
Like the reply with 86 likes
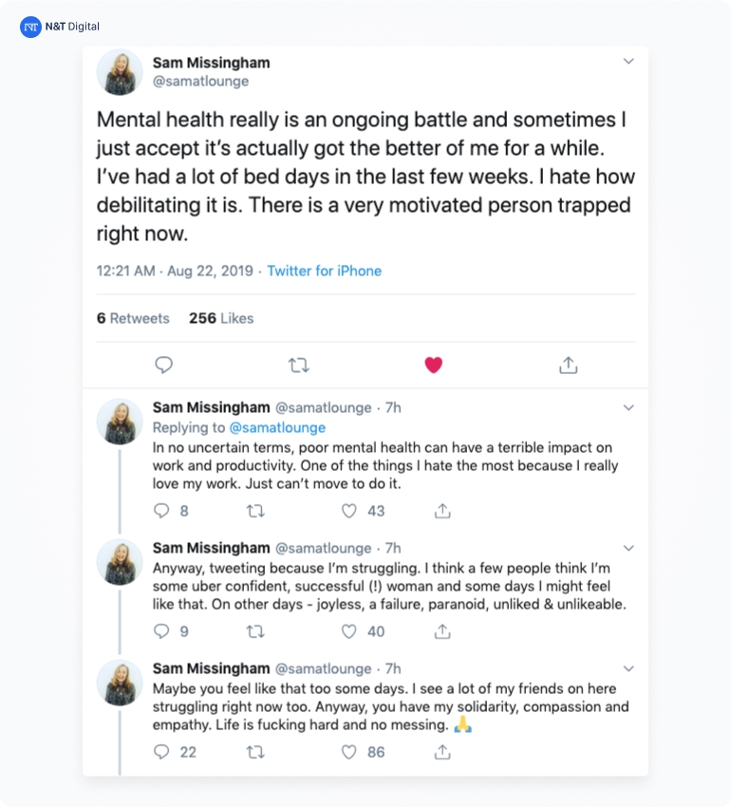tap(349, 752)
